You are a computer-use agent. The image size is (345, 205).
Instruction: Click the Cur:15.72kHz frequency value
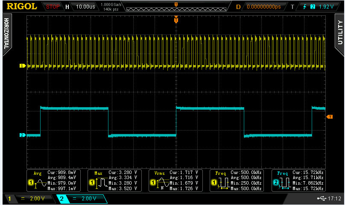pyautogui.click(x=308, y=172)
